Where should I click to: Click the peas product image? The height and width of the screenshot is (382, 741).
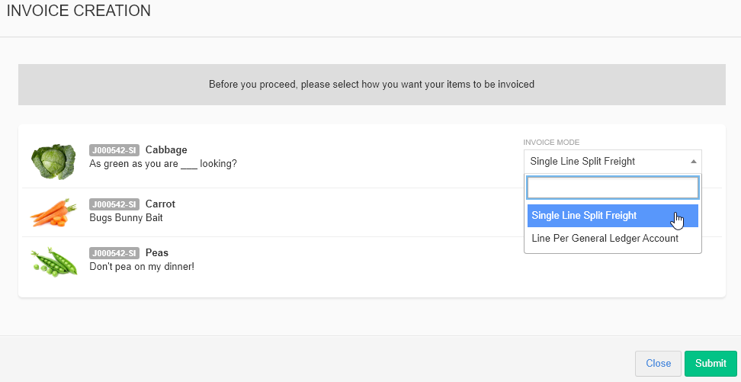(53, 261)
